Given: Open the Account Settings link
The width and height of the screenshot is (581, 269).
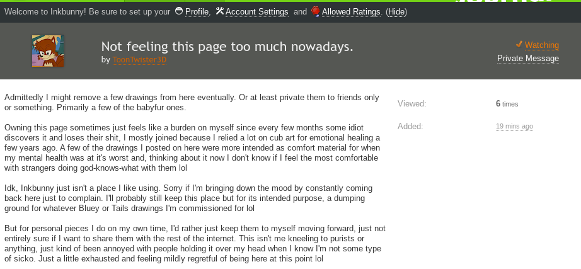Looking at the screenshot, I should (256, 12).
